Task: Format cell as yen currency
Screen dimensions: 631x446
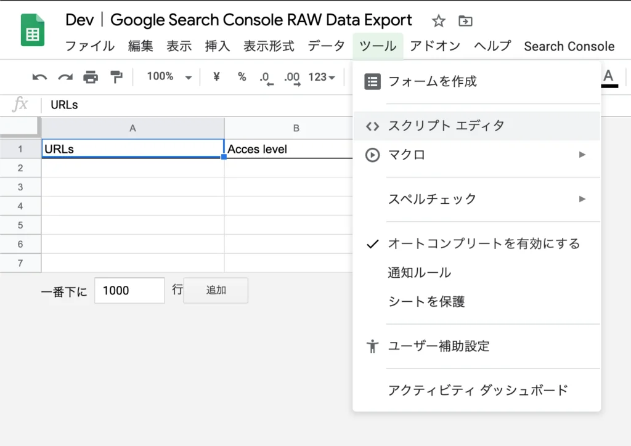Action: click(216, 76)
